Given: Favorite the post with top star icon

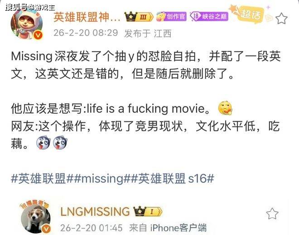Looking at the screenshot, I should [281, 19].
